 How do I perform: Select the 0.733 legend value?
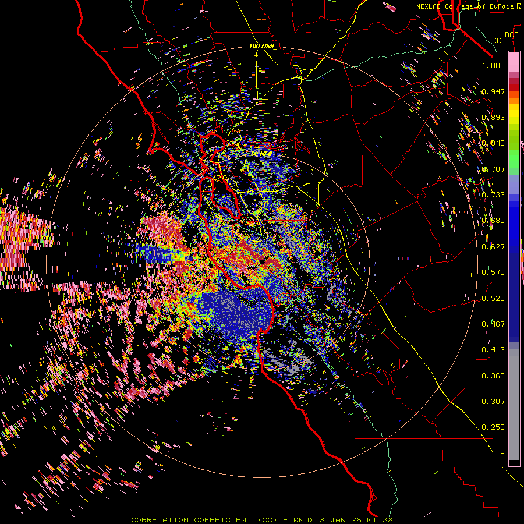(493, 195)
